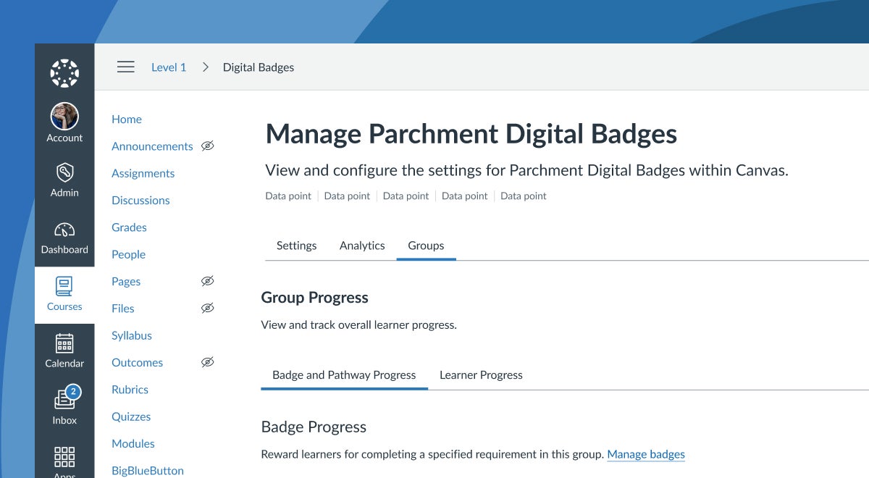This screenshot has height=478, width=869.
Task: Toggle visibility of Outcomes
Action: click(x=208, y=362)
